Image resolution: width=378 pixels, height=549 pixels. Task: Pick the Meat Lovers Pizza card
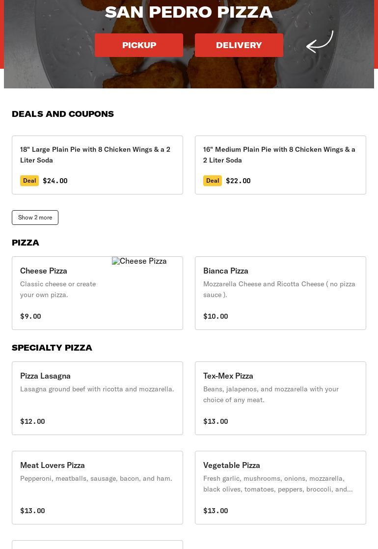click(53, 465)
